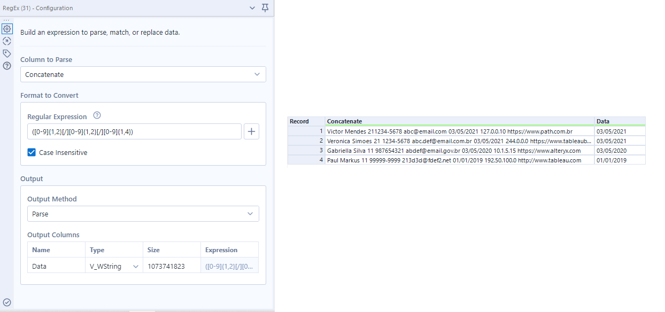Click record number 4 cell

click(306, 160)
